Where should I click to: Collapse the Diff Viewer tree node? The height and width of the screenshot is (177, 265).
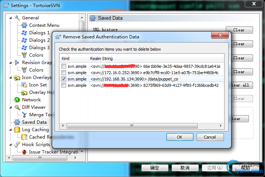click(x=10, y=107)
